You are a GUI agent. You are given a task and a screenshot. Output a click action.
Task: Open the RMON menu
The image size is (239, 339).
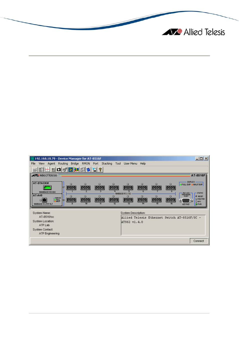[86, 163]
